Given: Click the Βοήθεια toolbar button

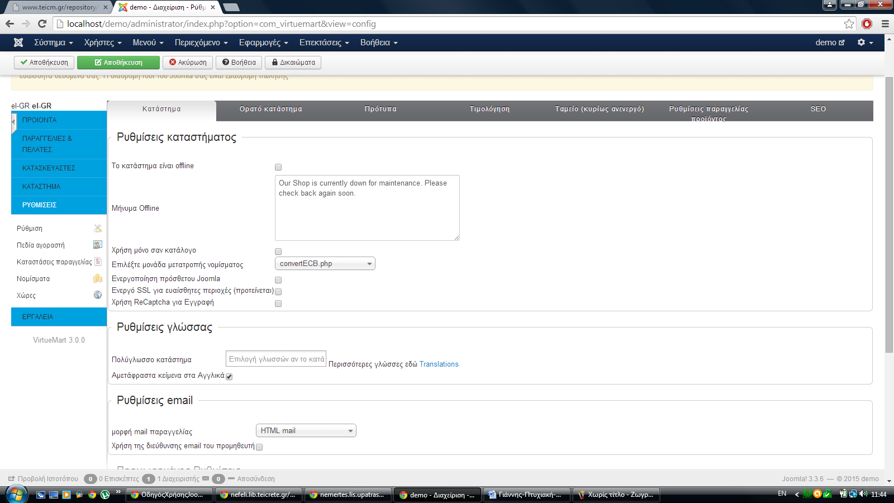Looking at the screenshot, I should click(x=239, y=62).
